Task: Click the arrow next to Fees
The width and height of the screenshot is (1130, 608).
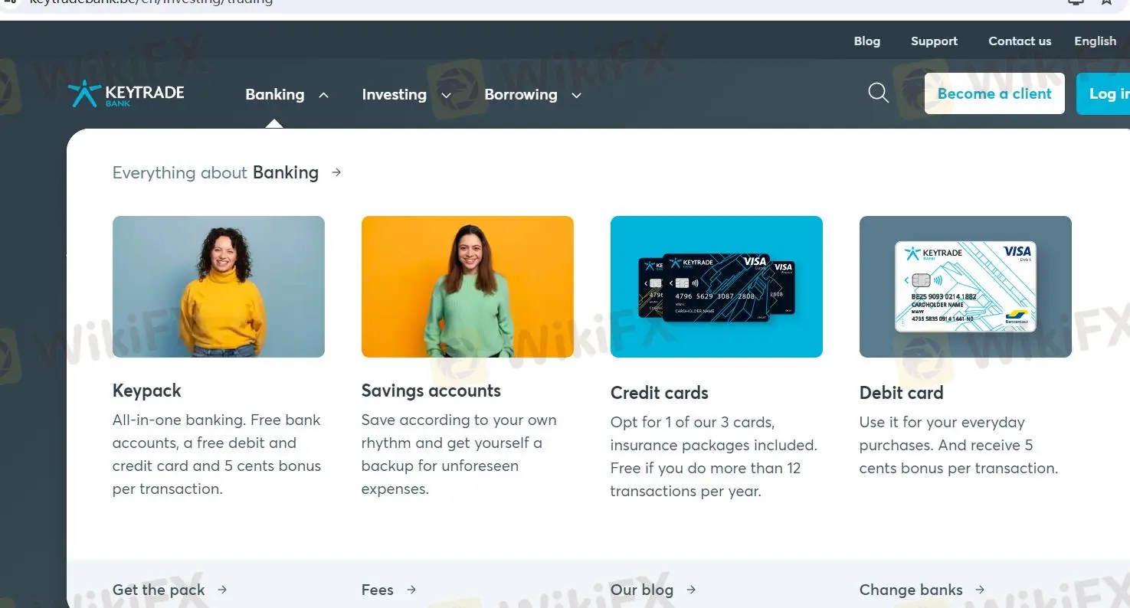Action: (411, 590)
